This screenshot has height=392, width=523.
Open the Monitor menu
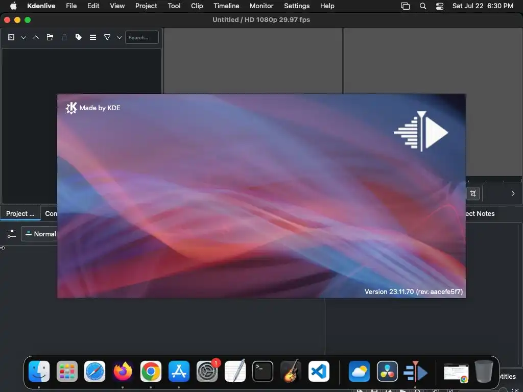pos(261,6)
